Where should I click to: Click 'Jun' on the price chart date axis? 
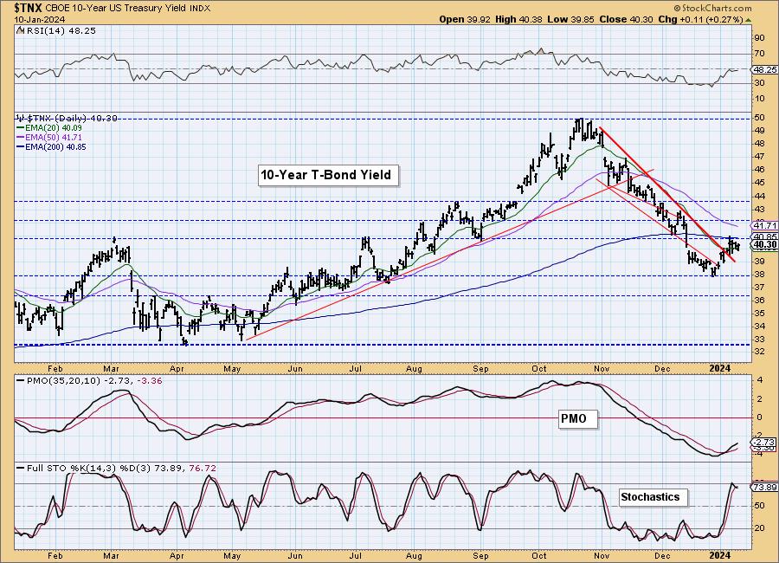[295, 368]
